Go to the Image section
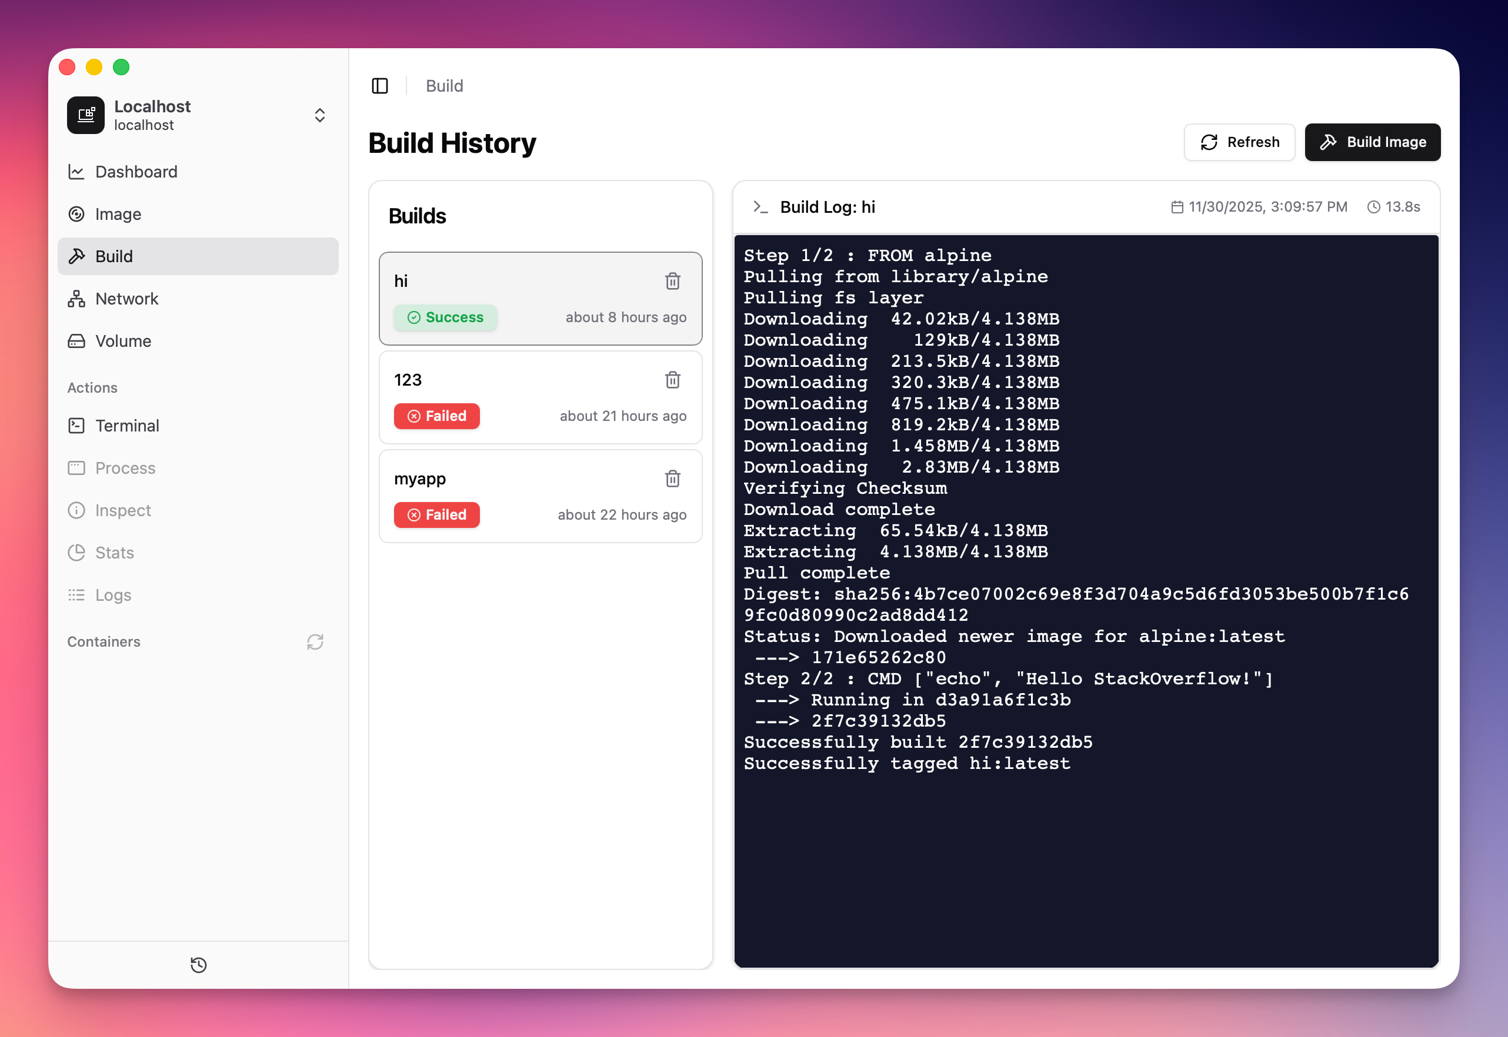 click(x=118, y=214)
